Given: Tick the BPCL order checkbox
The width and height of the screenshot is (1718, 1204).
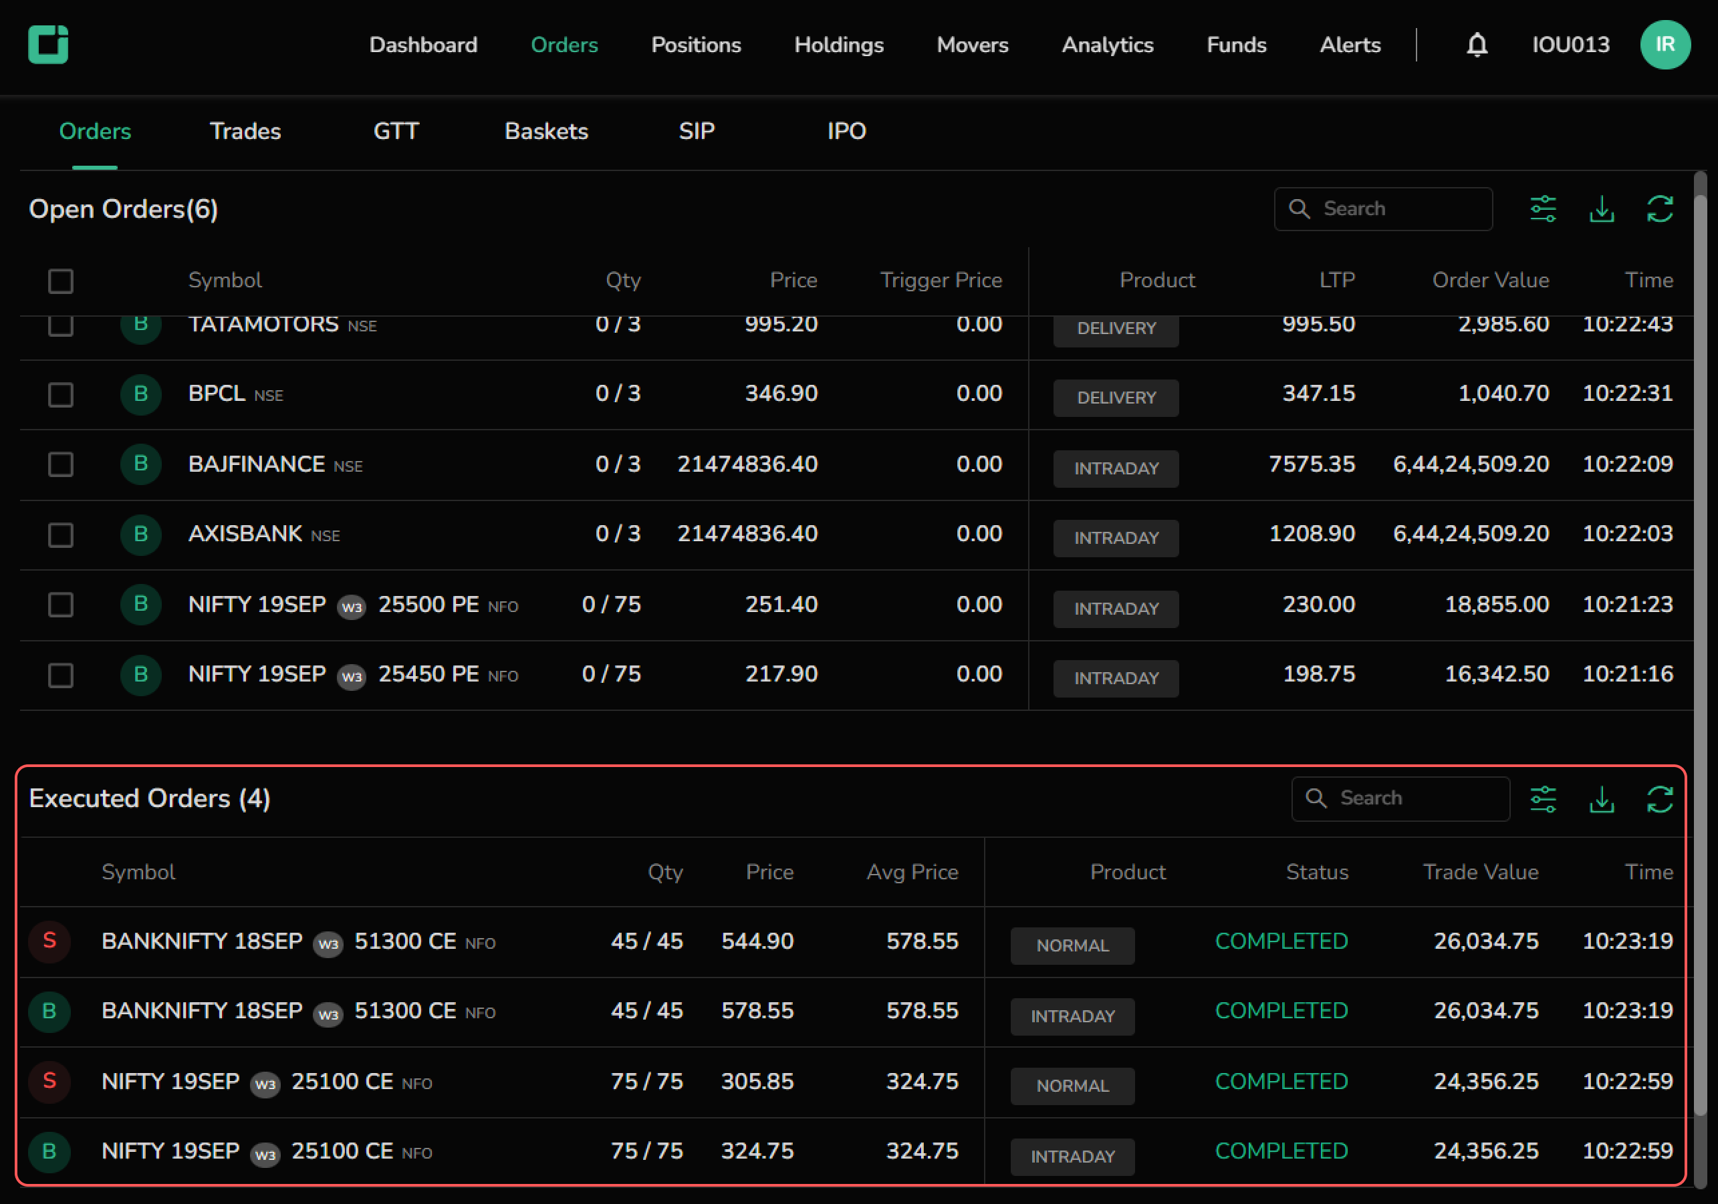Looking at the screenshot, I should [x=61, y=394].
